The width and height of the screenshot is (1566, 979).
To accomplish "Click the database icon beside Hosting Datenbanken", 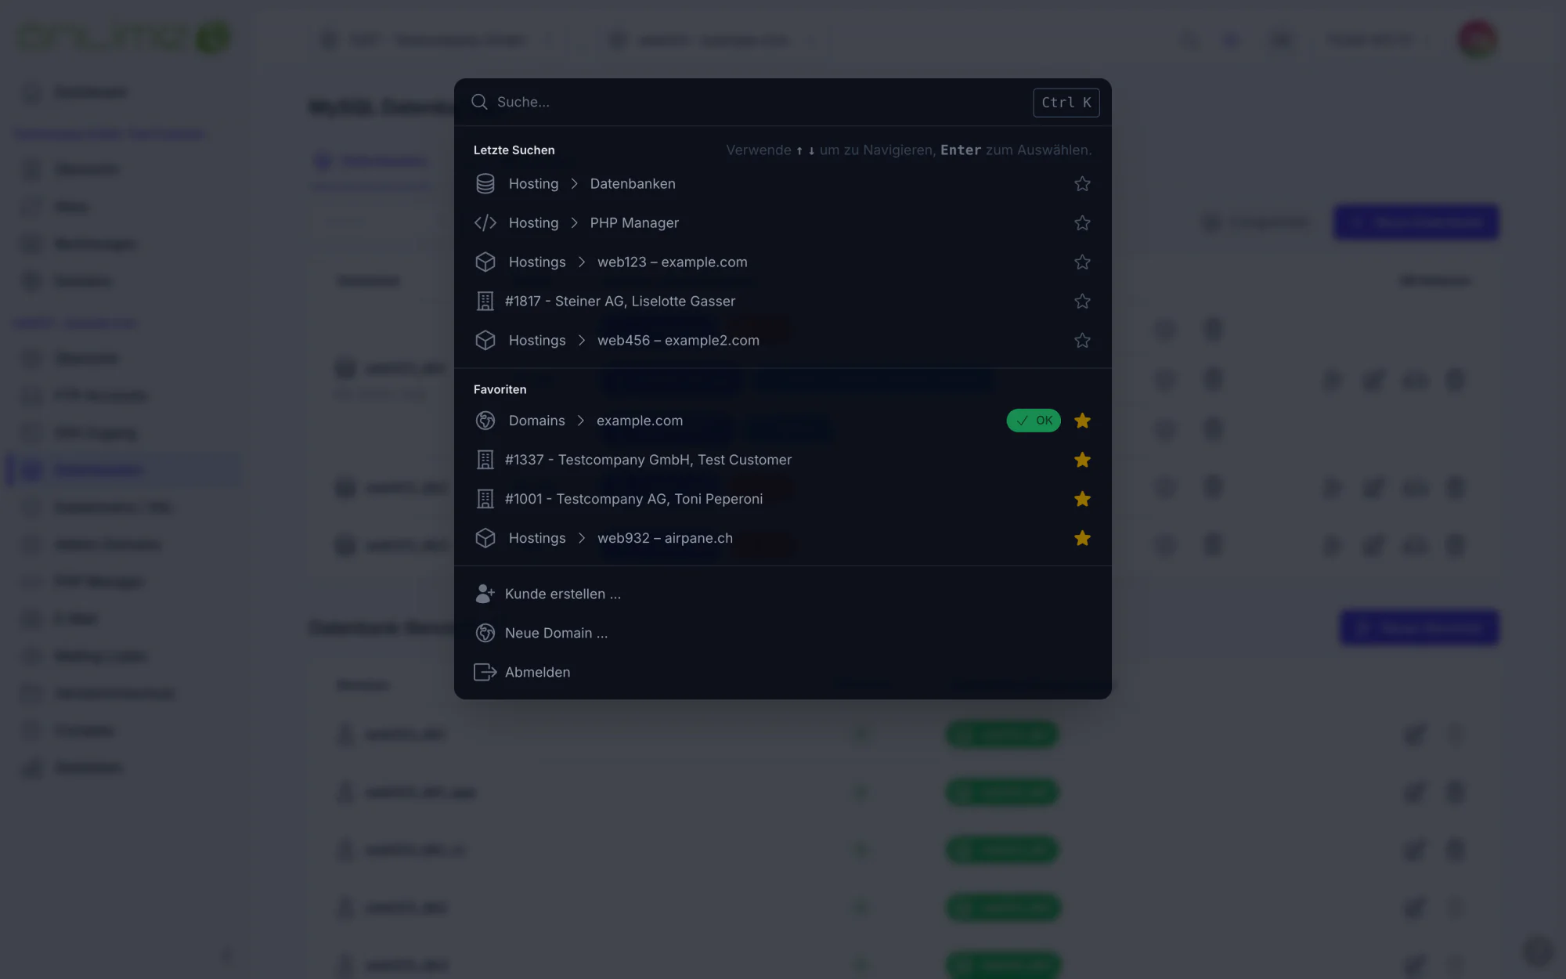I will click(485, 183).
